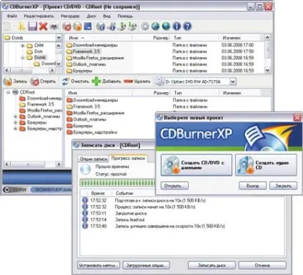Sort the top file list by Размер column
Screen dimensions: 303x275
151,38
